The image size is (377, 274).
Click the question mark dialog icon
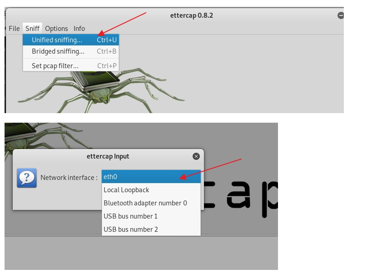(27, 178)
